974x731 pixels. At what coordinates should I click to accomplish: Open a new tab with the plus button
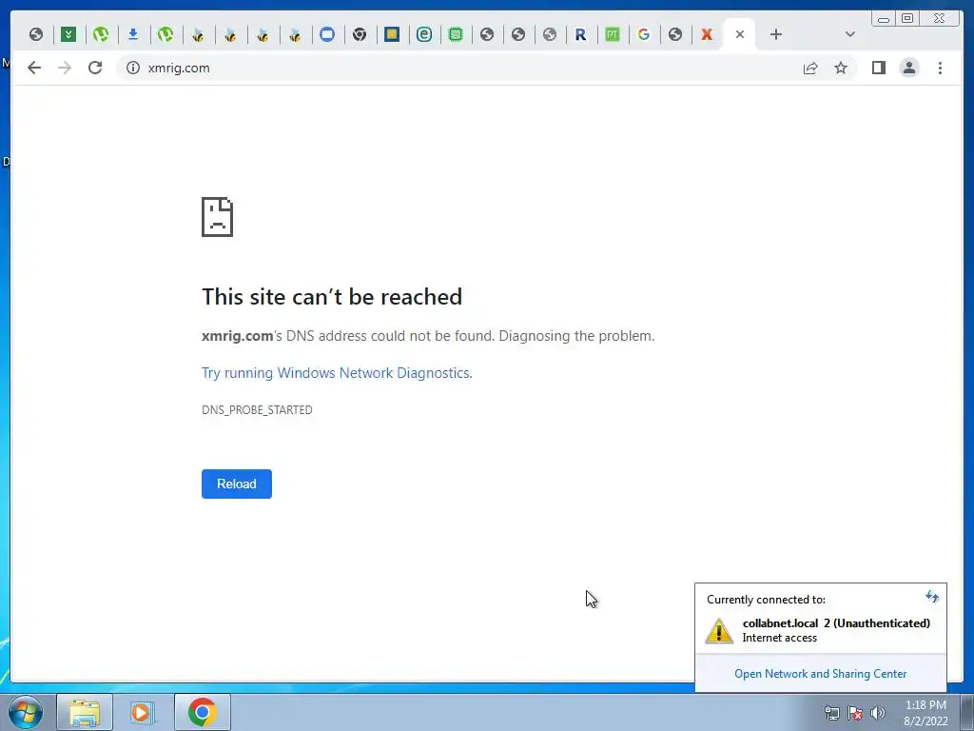(x=776, y=34)
